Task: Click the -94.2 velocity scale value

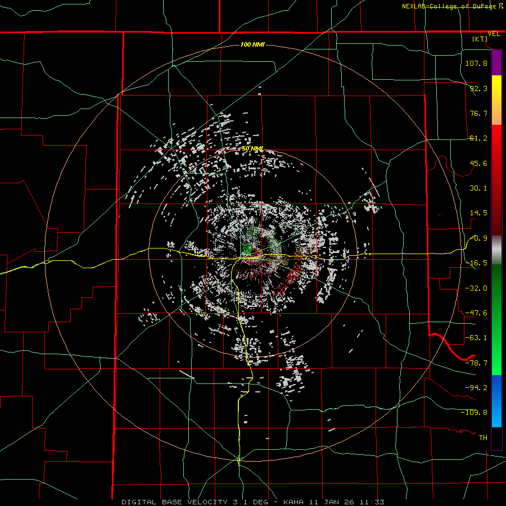Action: [476, 388]
